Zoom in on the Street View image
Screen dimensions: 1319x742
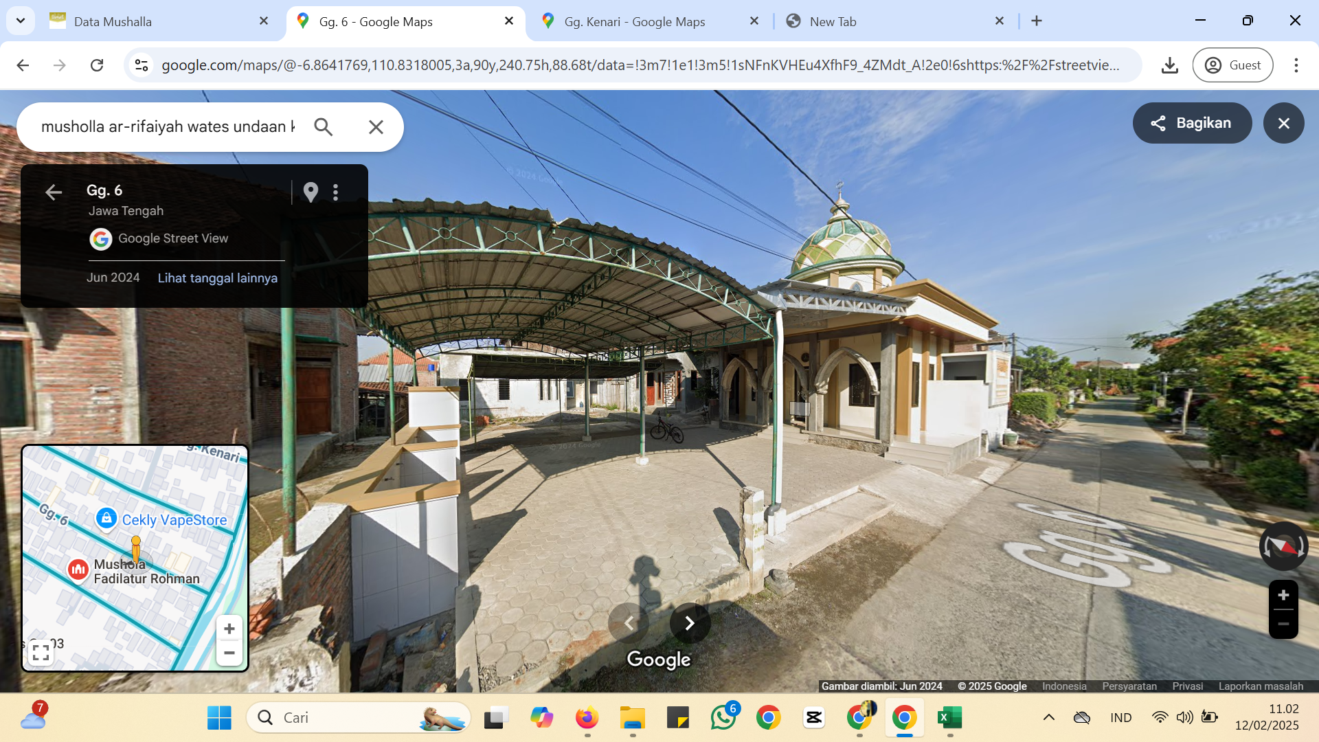tap(1283, 595)
